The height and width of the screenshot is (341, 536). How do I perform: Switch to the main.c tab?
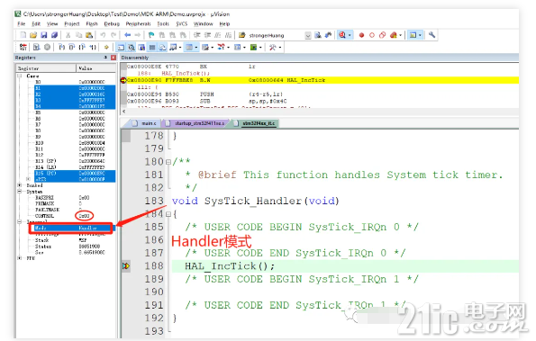pyautogui.click(x=145, y=123)
